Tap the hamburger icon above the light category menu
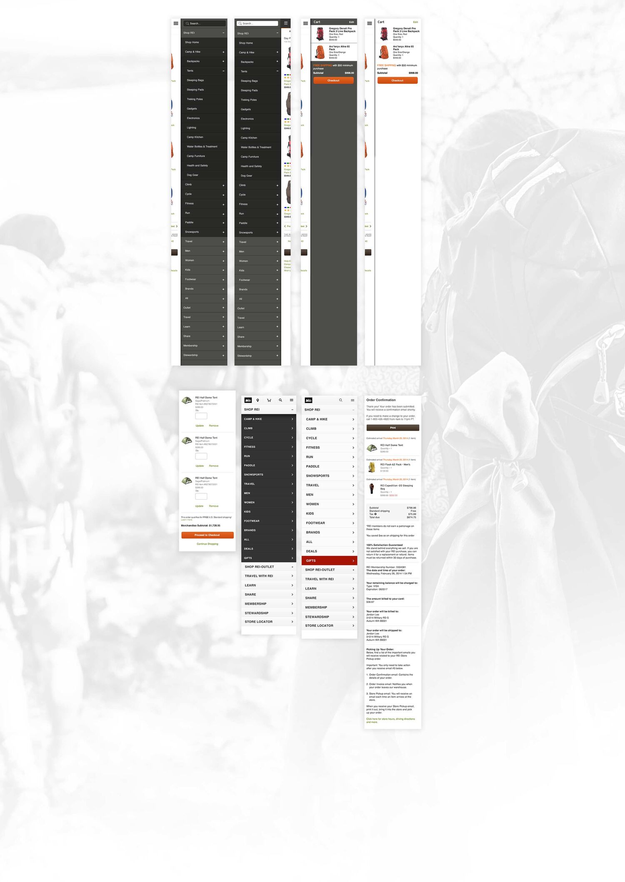Viewport: 625px width, 882px height. 352,400
